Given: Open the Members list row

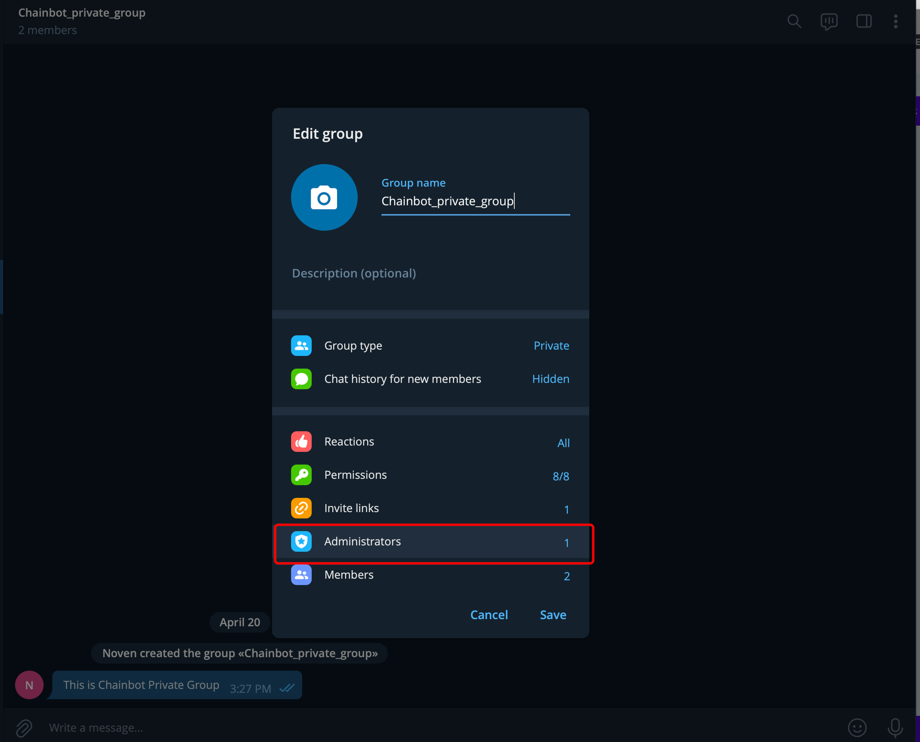Looking at the screenshot, I should [430, 575].
